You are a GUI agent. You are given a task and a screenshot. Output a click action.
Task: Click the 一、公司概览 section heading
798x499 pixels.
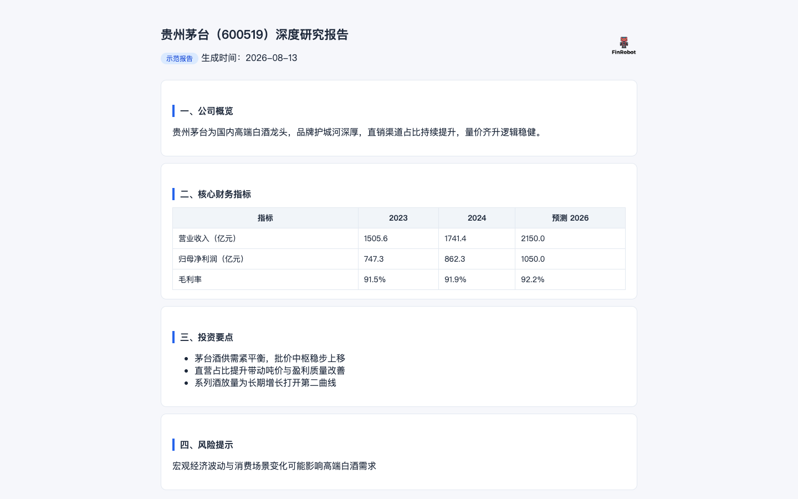[206, 111]
